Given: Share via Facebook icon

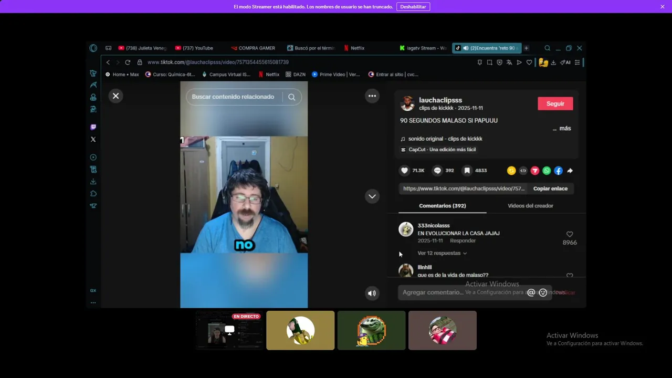Looking at the screenshot, I should click(x=559, y=171).
